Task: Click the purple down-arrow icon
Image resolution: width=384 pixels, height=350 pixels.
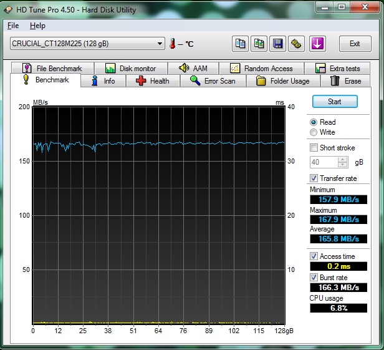Action: [317, 44]
